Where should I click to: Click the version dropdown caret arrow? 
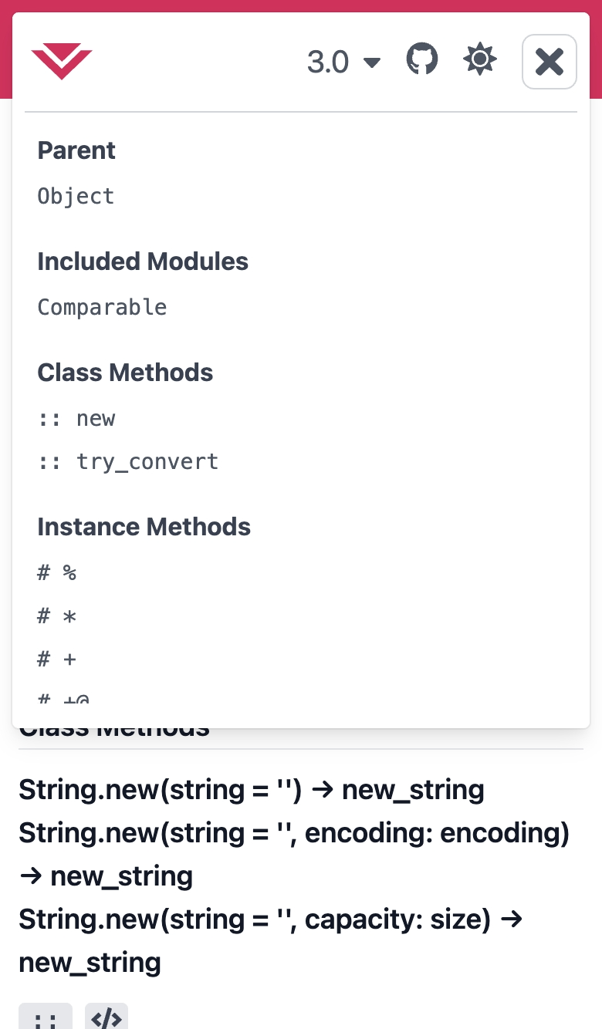pos(372,62)
